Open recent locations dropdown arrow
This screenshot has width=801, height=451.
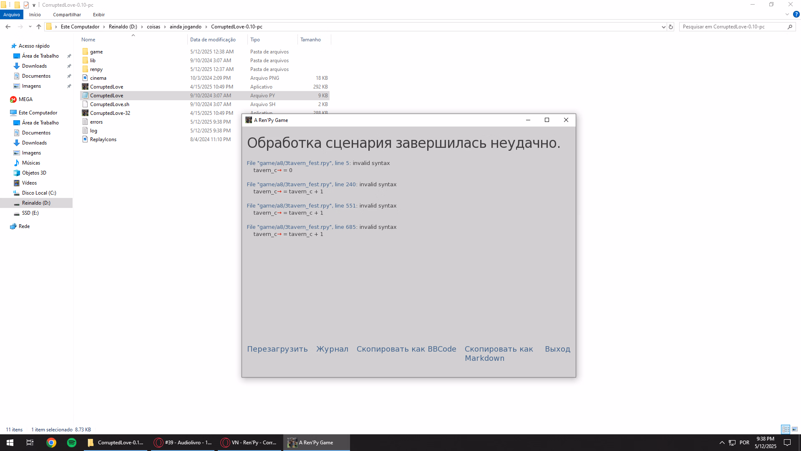30,27
